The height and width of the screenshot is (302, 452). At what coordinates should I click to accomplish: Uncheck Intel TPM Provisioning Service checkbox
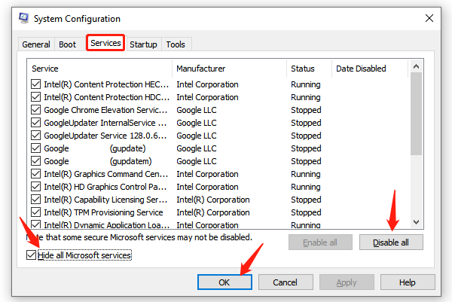pyautogui.click(x=36, y=212)
